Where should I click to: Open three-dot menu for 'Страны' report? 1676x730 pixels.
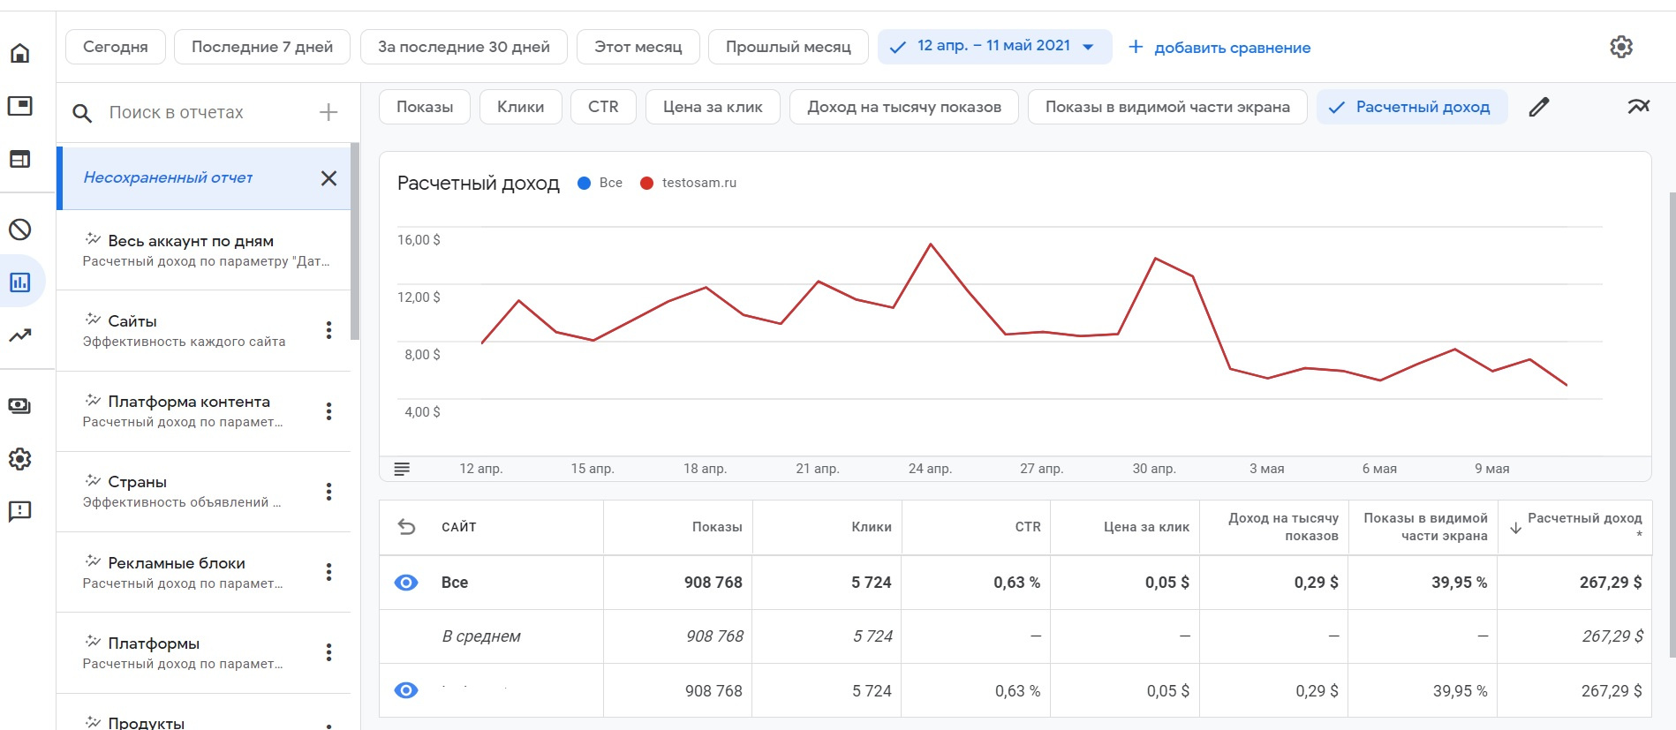(328, 492)
